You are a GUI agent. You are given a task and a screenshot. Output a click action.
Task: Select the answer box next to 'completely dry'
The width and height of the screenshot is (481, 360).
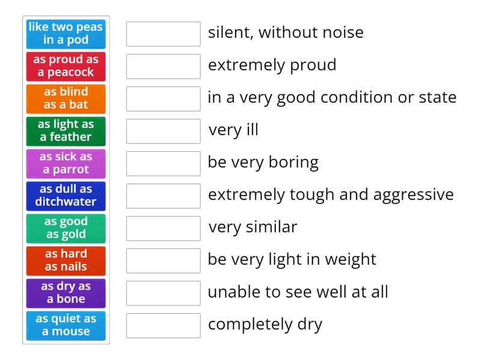click(164, 326)
